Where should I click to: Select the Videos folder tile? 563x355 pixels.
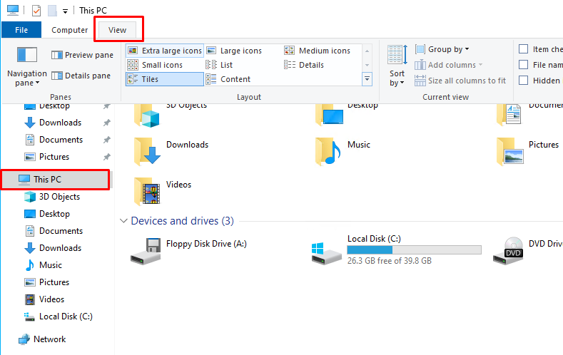click(x=163, y=191)
